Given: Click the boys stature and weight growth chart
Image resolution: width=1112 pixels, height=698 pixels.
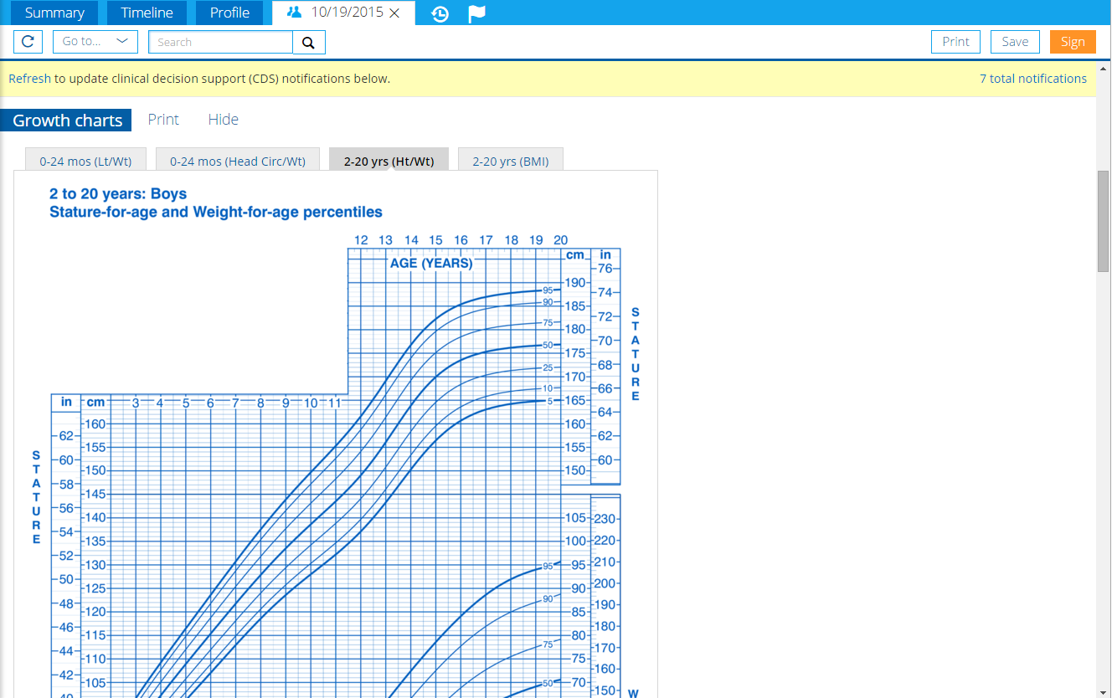Looking at the screenshot, I should (x=336, y=434).
